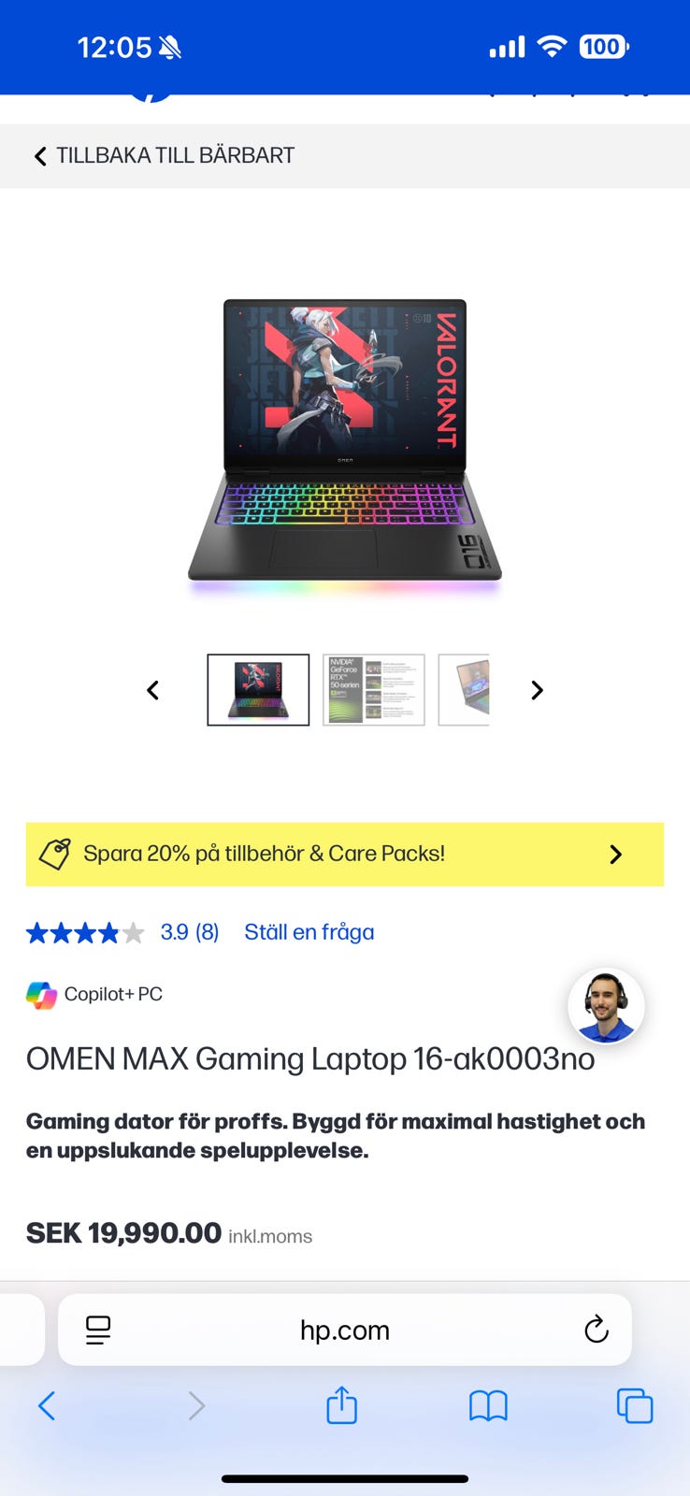The width and height of the screenshot is (690, 1496).
Task: Tap the hp.com address field
Action: [x=345, y=1330]
